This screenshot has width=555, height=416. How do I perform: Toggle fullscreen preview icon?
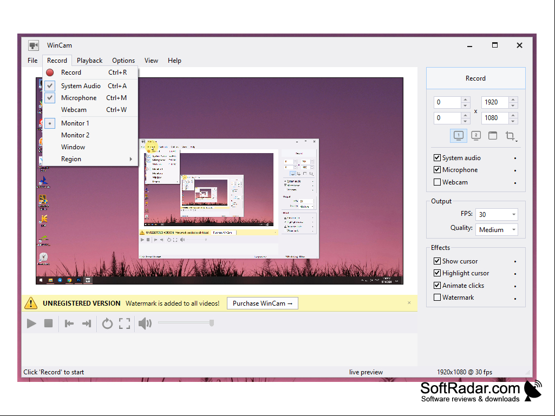tap(125, 323)
